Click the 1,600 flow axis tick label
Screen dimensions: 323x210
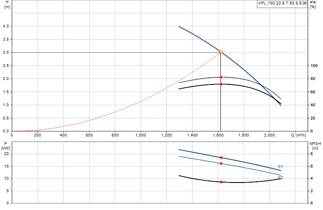coord(218,135)
